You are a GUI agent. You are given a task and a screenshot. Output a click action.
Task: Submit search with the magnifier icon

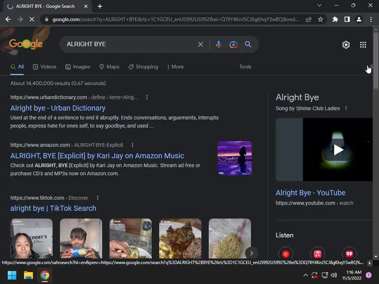click(x=248, y=44)
